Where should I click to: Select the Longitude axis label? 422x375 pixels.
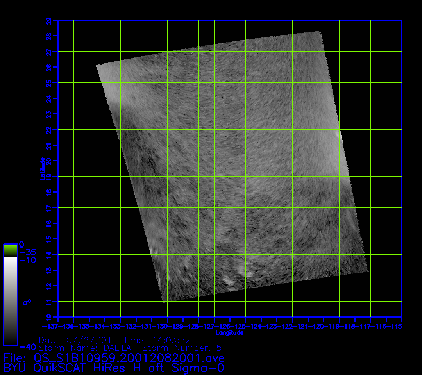coord(229,333)
